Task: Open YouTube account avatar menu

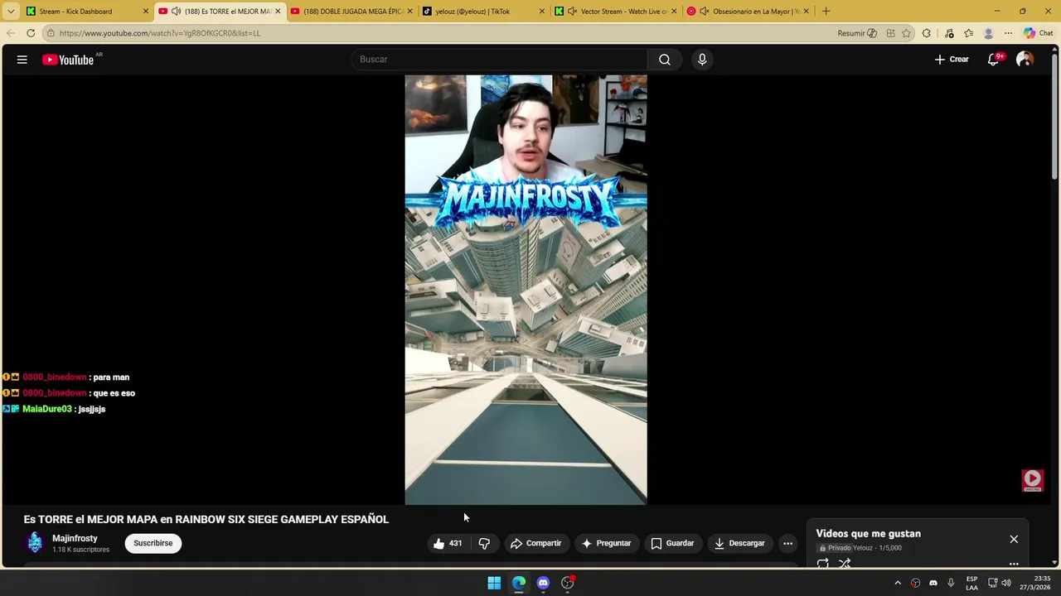Action: (1025, 60)
